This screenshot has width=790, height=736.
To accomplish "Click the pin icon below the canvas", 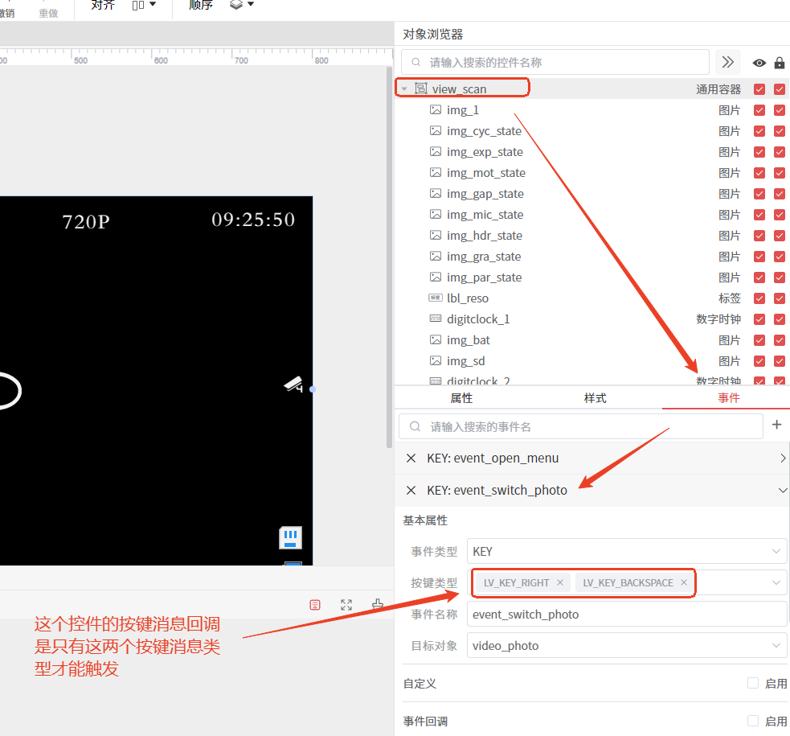I will coord(378,604).
